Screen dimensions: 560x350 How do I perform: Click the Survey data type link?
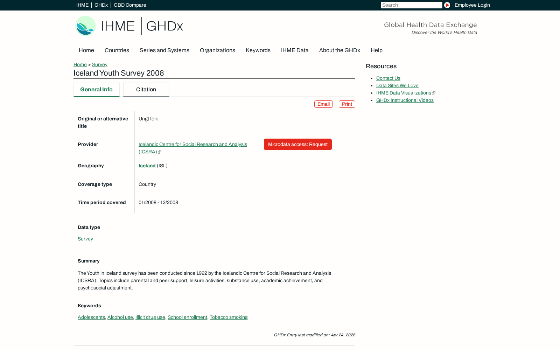coord(85,239)
